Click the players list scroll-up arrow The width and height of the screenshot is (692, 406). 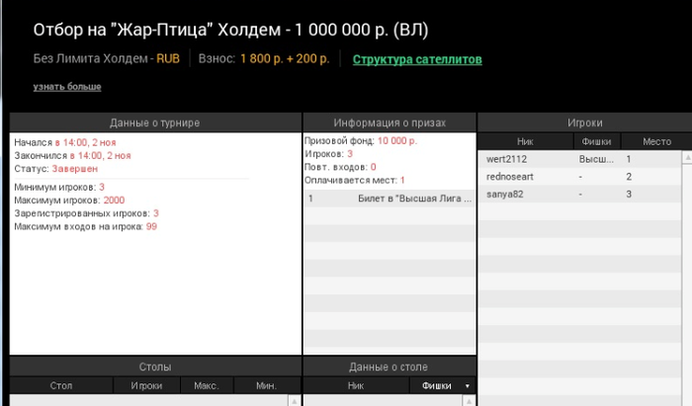(x=687, y=158)
